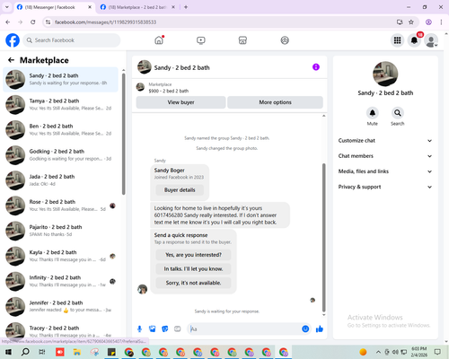Show hidden system tray icons
Screen dimensions: 449x359
point(378,352)
